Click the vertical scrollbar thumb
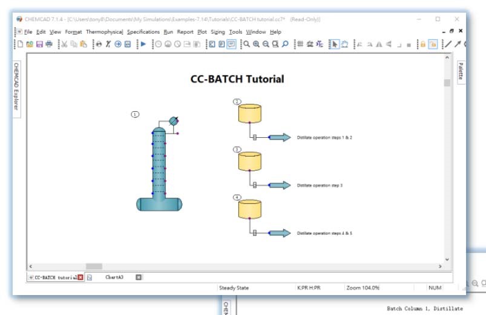 coord(447,83)
